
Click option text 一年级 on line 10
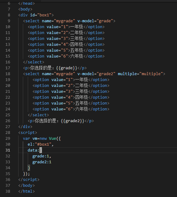tap(76, 27)
